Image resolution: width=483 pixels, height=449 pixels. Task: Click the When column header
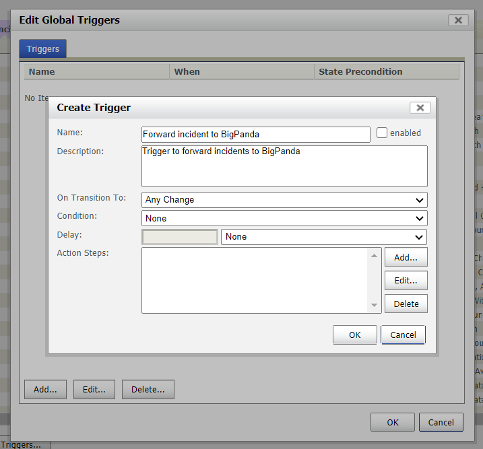(x=242, y=72)
